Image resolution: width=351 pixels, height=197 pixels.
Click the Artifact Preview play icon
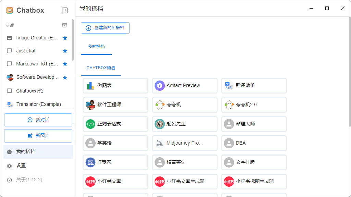[160, 86]
